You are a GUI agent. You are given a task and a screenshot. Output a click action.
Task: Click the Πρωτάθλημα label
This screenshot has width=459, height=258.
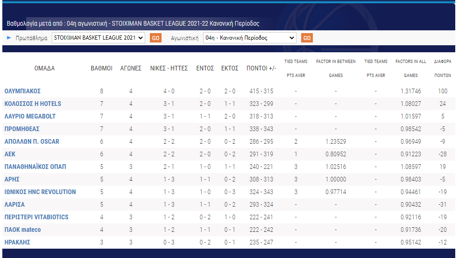coord(31,38)
